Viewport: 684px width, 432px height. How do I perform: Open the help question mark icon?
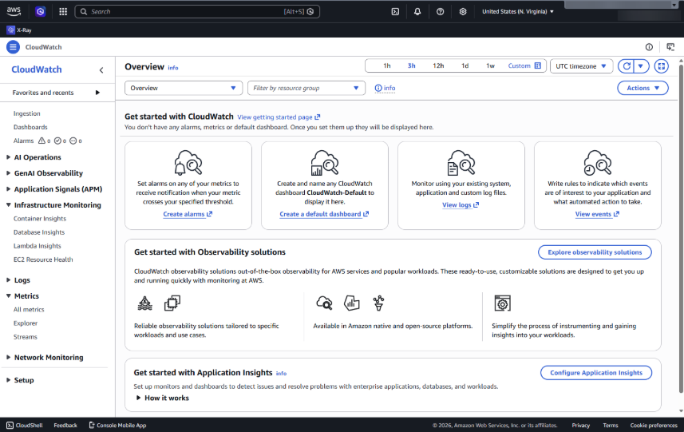440,12
